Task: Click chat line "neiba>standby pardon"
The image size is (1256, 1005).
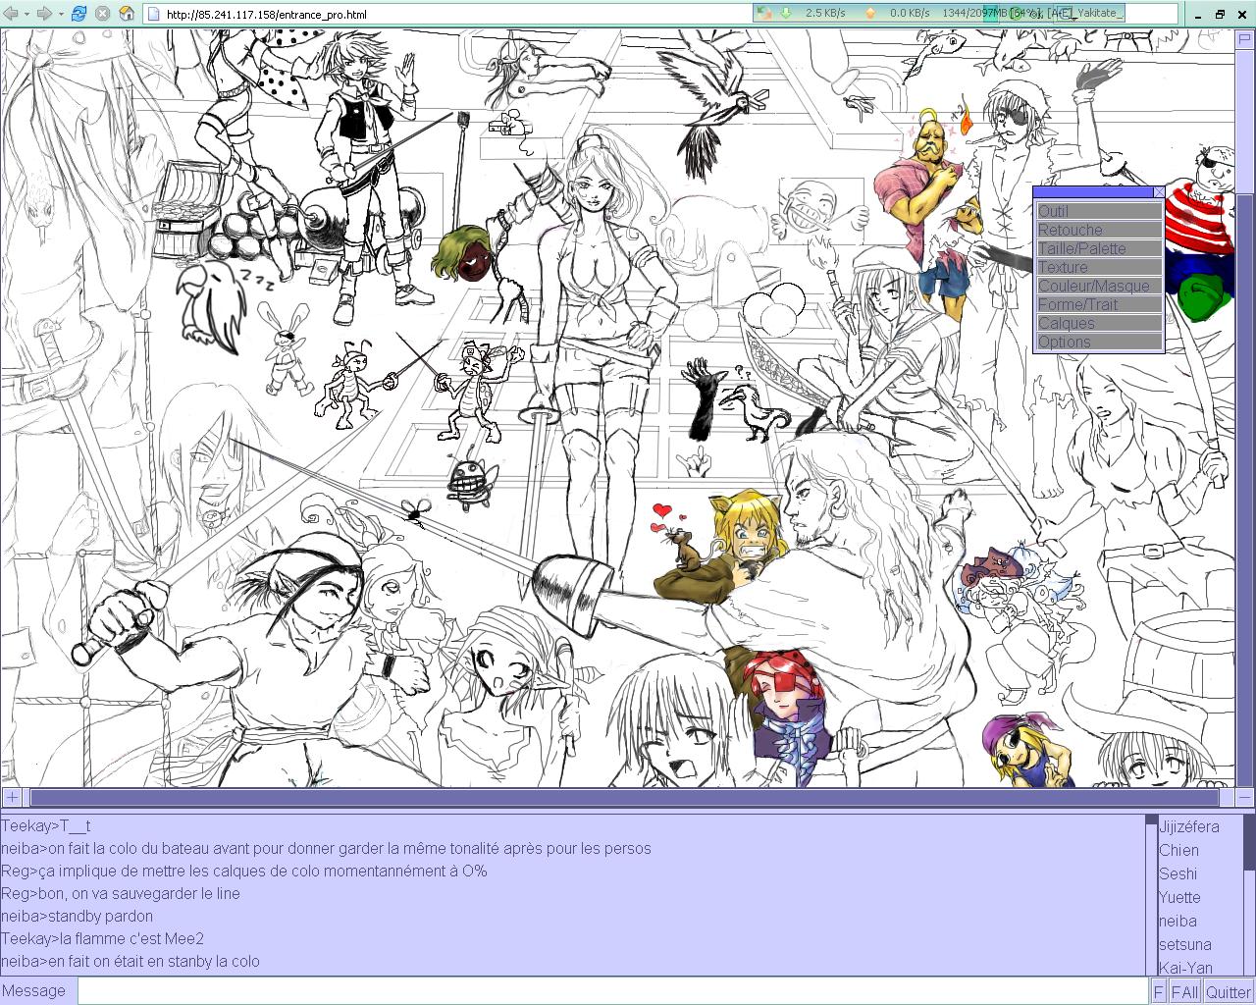Action: click(x=77, y=917)
